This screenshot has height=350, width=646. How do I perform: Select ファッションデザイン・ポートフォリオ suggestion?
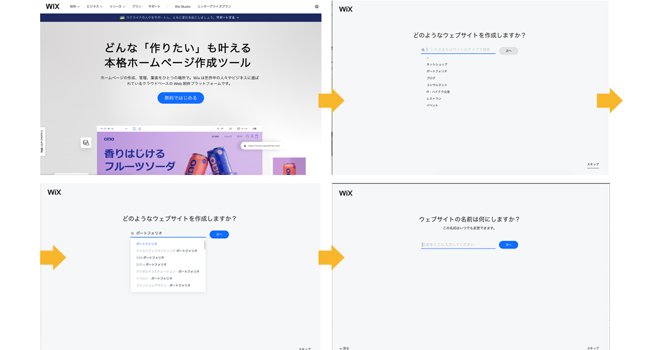pyautogui.click(x=163, y=285)
